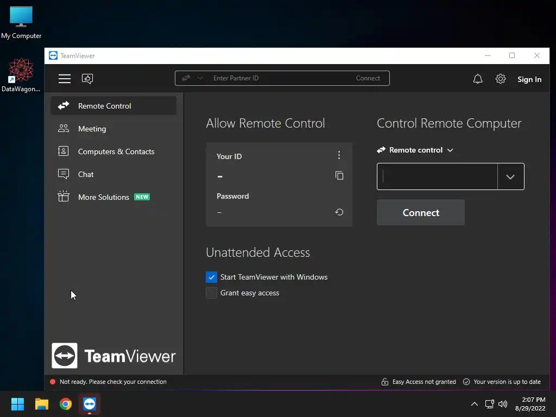
Task: Open the notifications bell
Action: [x=478, y=79]
